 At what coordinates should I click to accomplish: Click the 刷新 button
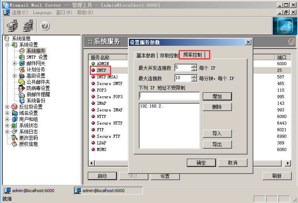coord(277,176)
